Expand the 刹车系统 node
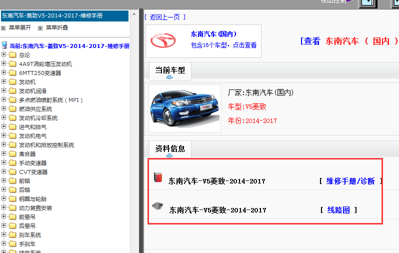 coord(3,234)
